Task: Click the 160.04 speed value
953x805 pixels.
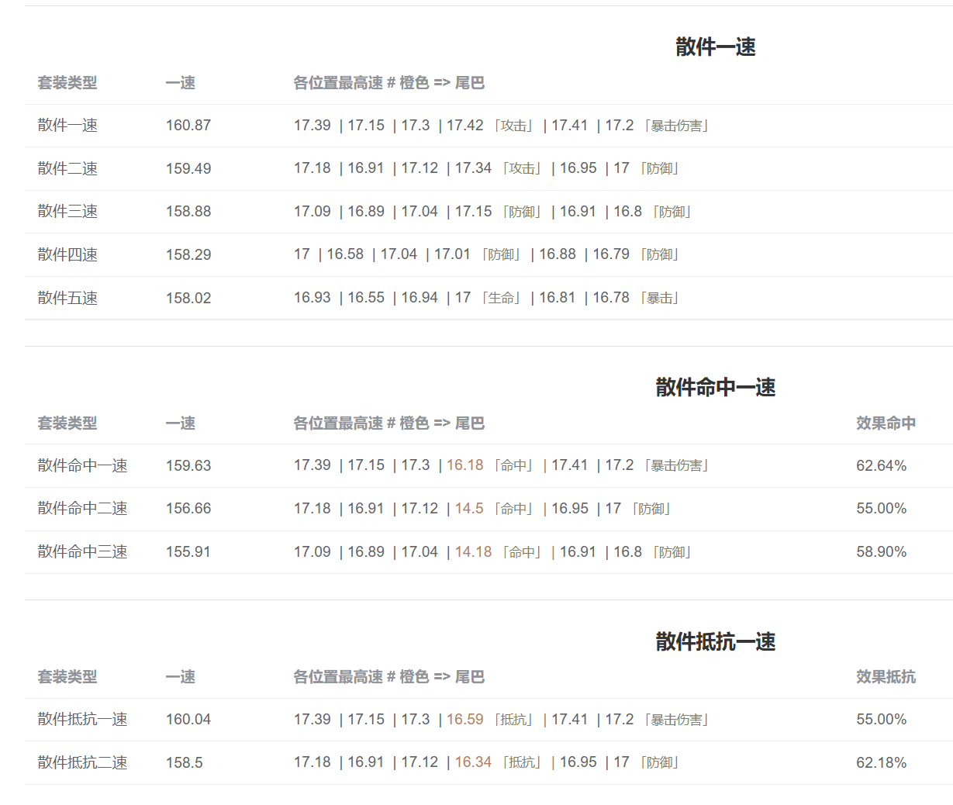Action: [x=188, y=719]
